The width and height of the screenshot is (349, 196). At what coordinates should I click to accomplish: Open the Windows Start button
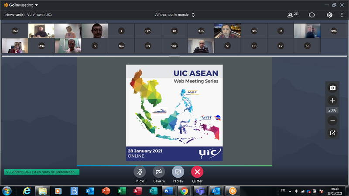pos(7,191)
